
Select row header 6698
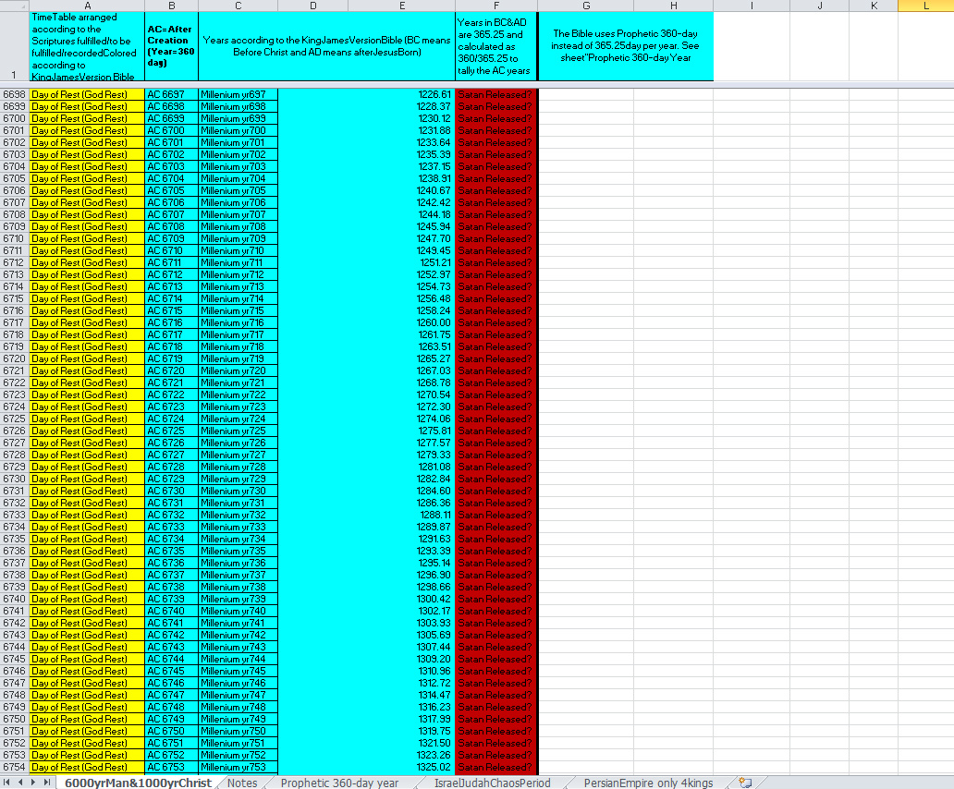click(x=14, y=94)
